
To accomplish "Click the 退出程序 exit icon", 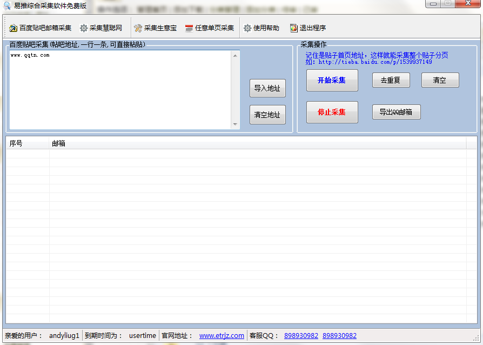I will (294, 28).
